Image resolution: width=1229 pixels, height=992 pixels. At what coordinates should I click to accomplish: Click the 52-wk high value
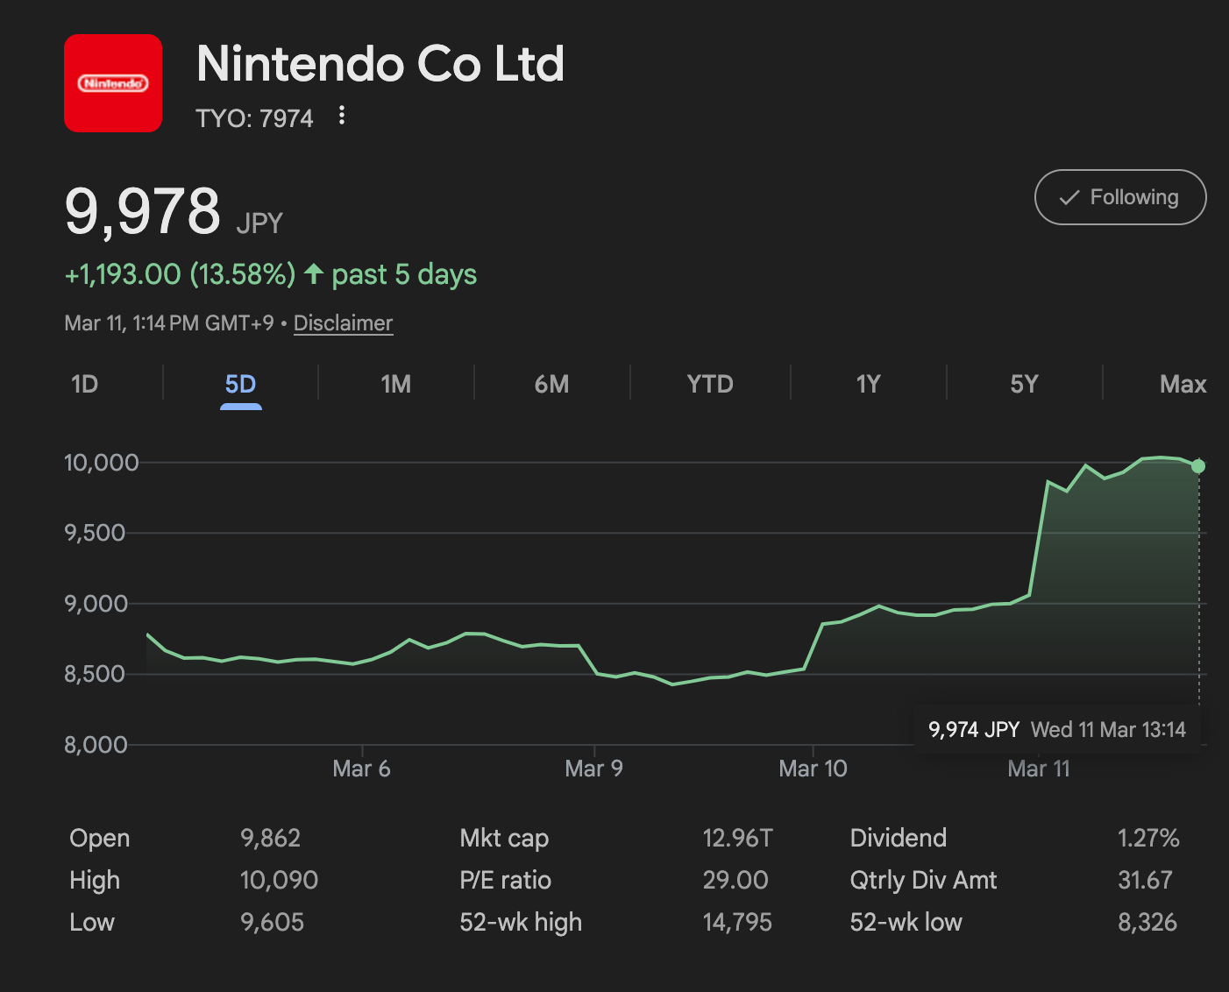point(737,922)
